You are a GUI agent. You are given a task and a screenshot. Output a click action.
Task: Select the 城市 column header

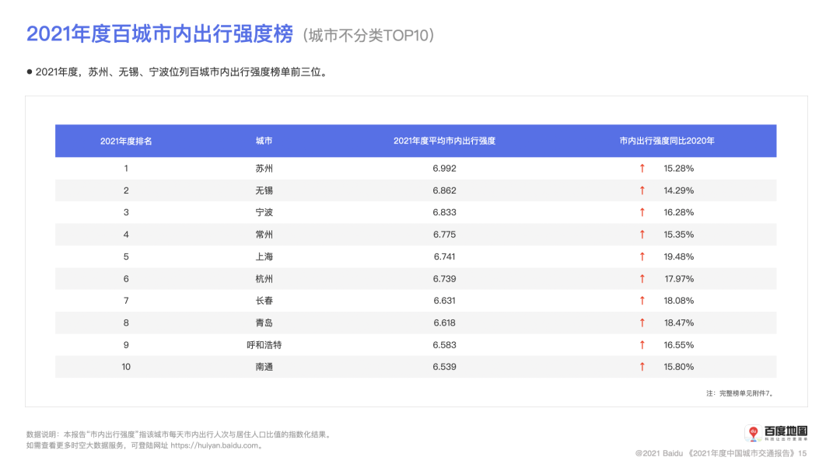tap(264, 141)
